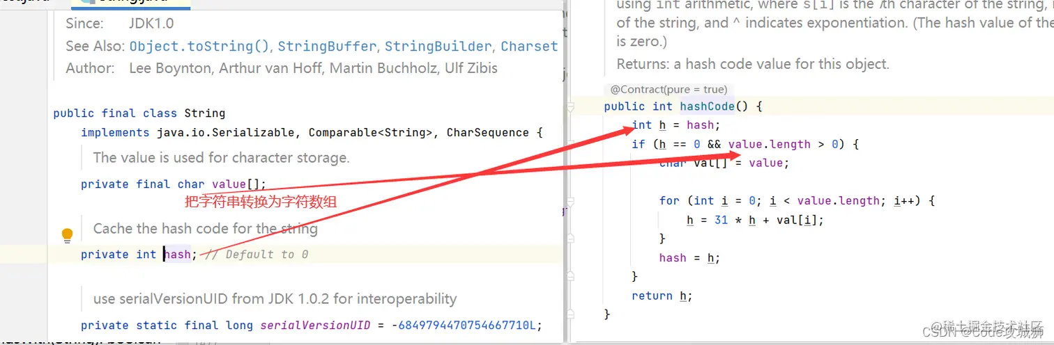Collapse the hashCode() method fold marker

click(570, 107)
